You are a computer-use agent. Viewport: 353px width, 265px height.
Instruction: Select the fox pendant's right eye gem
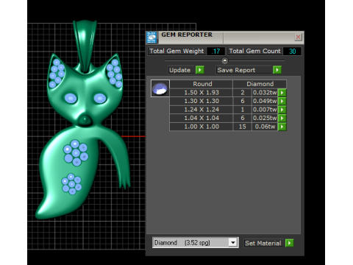(x=100, y=99)
